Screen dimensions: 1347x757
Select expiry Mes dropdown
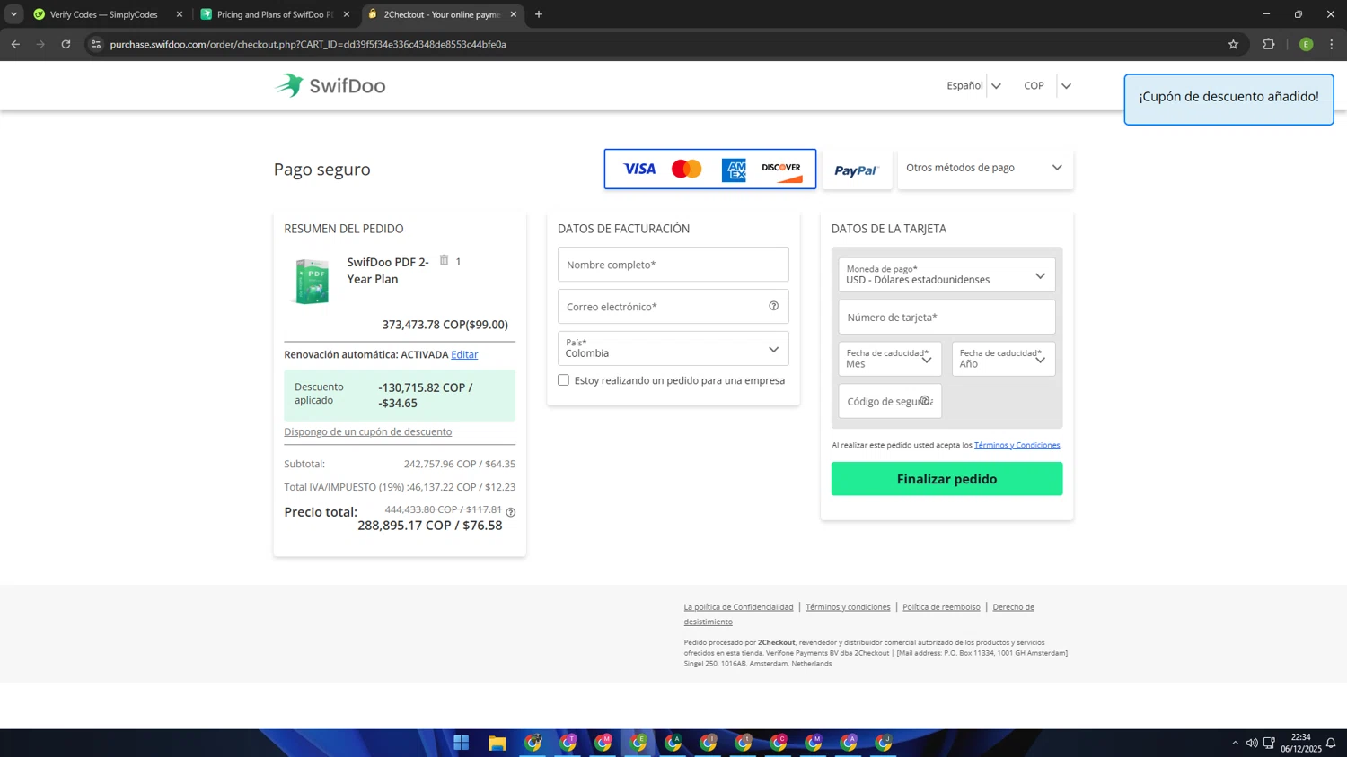pos(890,359)
